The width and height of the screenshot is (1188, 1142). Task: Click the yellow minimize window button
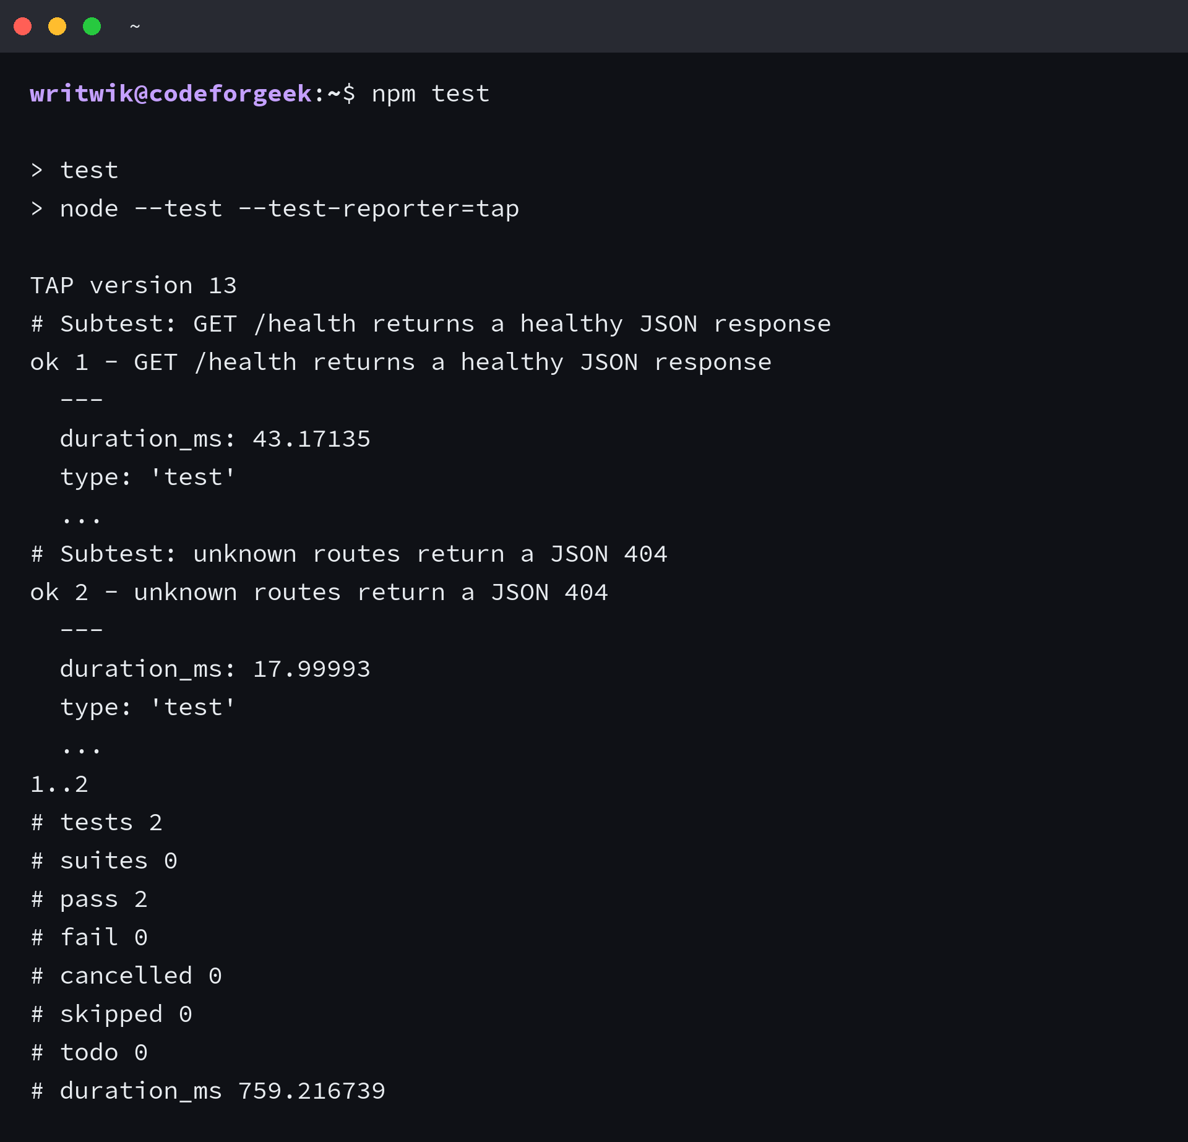[58, 27]
